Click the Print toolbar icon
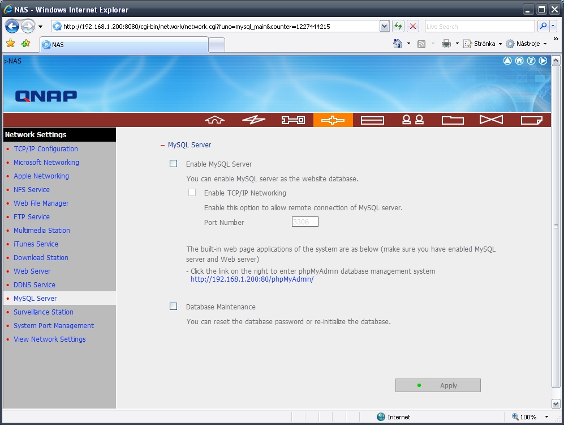Image resolution: width=564 pixels, height=425 pixels. coord(446,44)
